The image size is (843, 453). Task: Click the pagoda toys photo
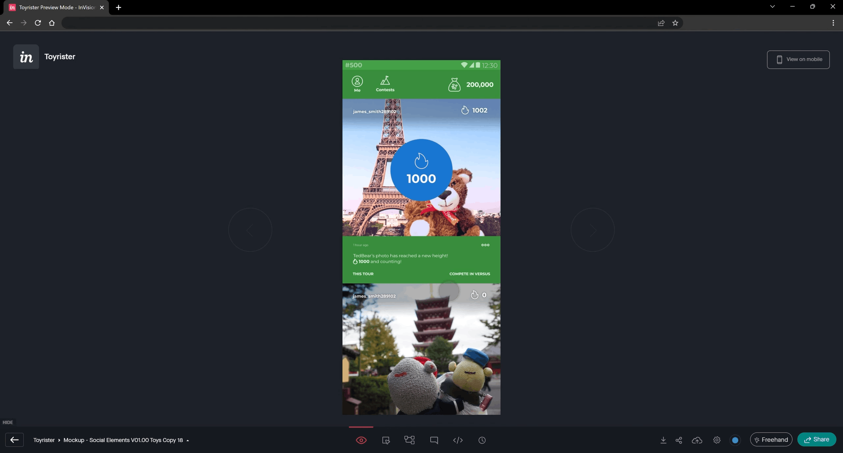tap(421, 349)
